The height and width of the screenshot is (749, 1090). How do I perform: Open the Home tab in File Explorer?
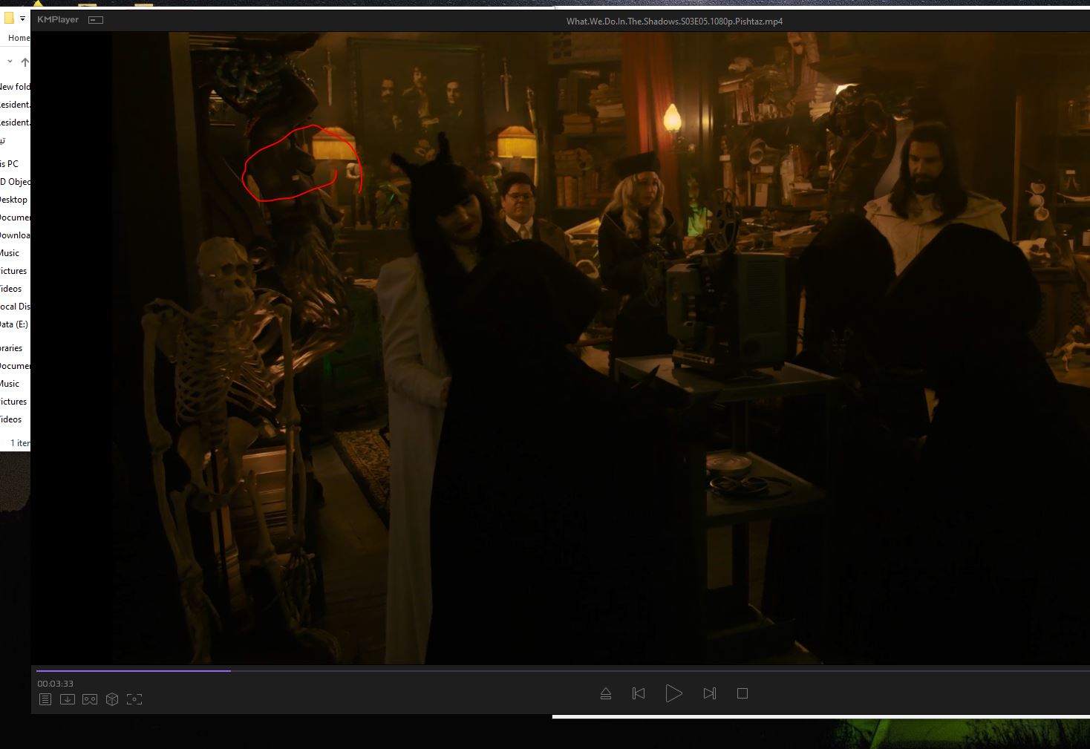[19, 38]
